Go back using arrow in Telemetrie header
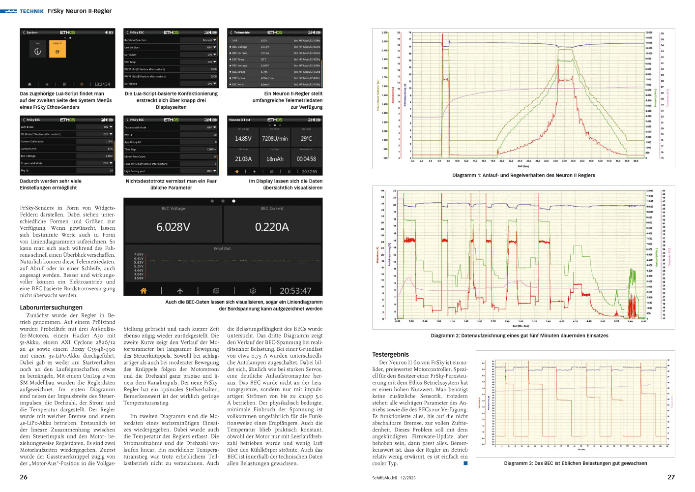Viewport: 695px width, 492px height. 232,32
